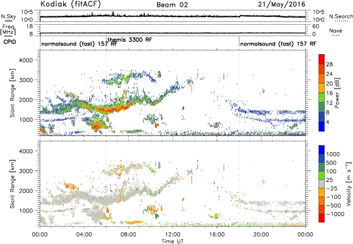Click the '3000' tick on the velocity panel axis
The image size is (353, 244).
pyautogui.click(x=26, y=171)
